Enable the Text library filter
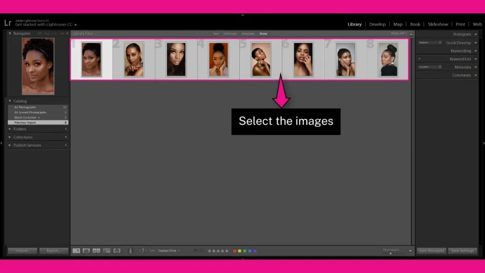 (x=216, y=34)
